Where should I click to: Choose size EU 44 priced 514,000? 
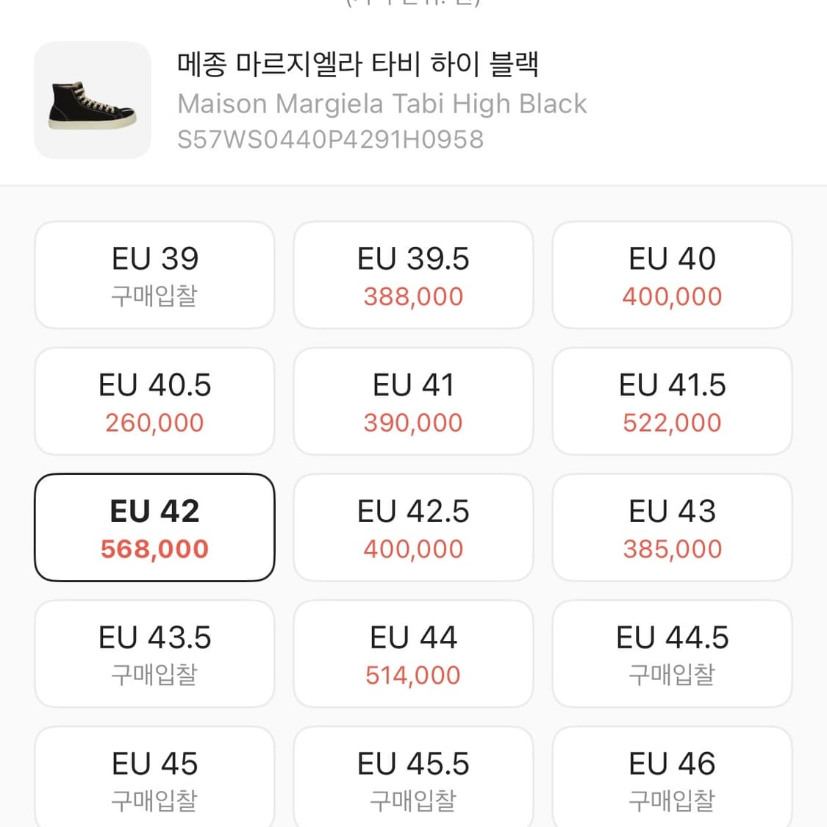413,654
